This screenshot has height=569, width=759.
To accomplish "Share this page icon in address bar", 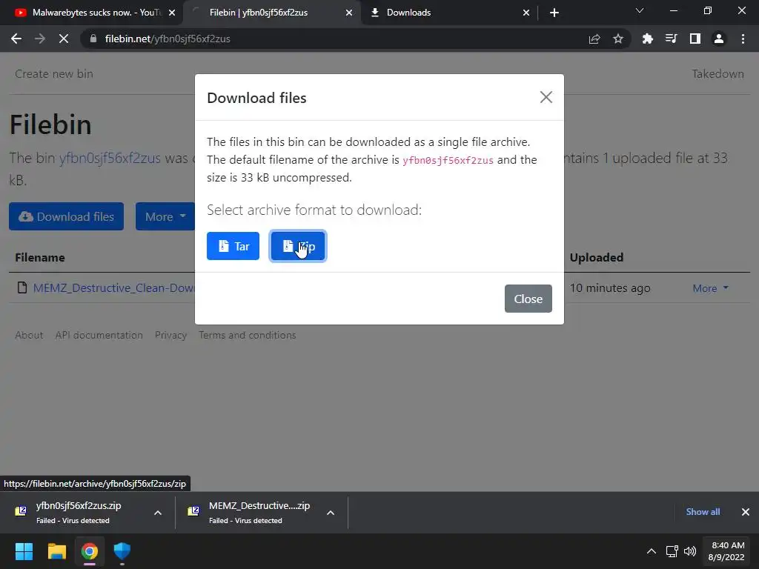I will (594, 39).
